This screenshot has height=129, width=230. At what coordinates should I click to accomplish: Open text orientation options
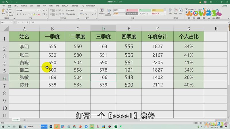(x=60, y=10)
